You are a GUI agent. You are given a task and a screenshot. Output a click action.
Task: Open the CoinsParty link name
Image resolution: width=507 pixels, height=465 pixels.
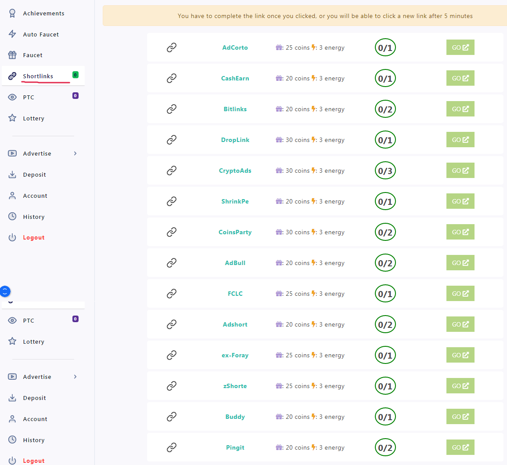click(x=235, y=232)
